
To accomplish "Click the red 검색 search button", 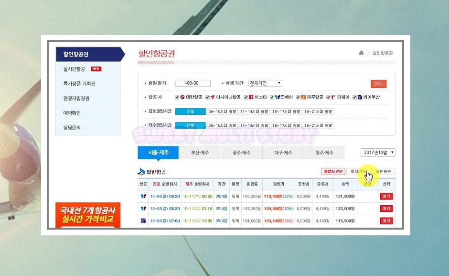I will point(379,84).
